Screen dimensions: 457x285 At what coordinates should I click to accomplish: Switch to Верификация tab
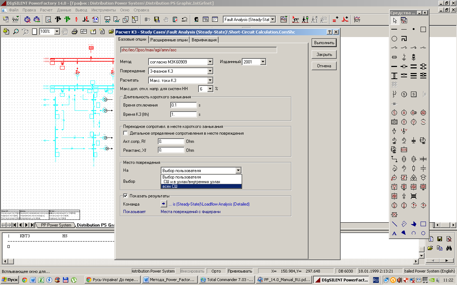[204, 40]
